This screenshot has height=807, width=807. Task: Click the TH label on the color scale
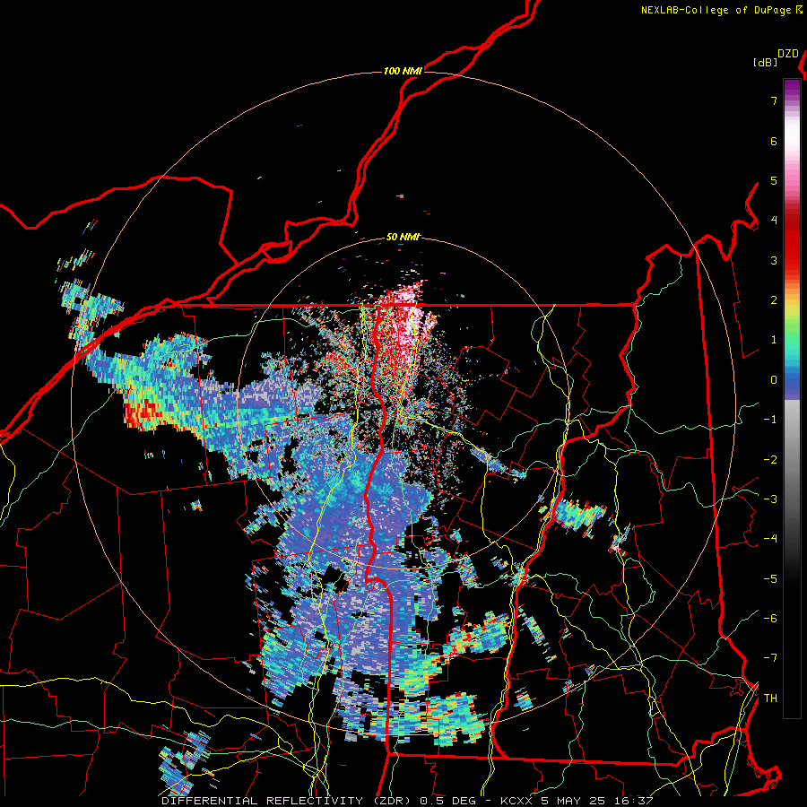pyautogui.click(x=770, y=699)
